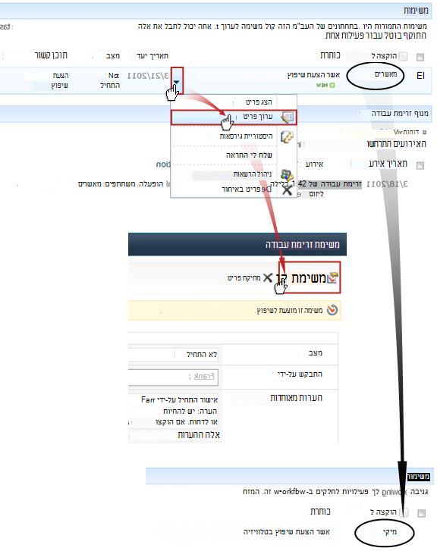Screen dimensions: 437x551
Task: Open the אשר הצעת שיפוץ task title link
Action: [313, 74]
